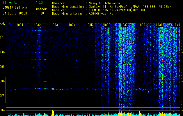The width and height of the screenshot is (183, 116).
Task: Select the filename 0406171030.png
Action: pos(15,8)
